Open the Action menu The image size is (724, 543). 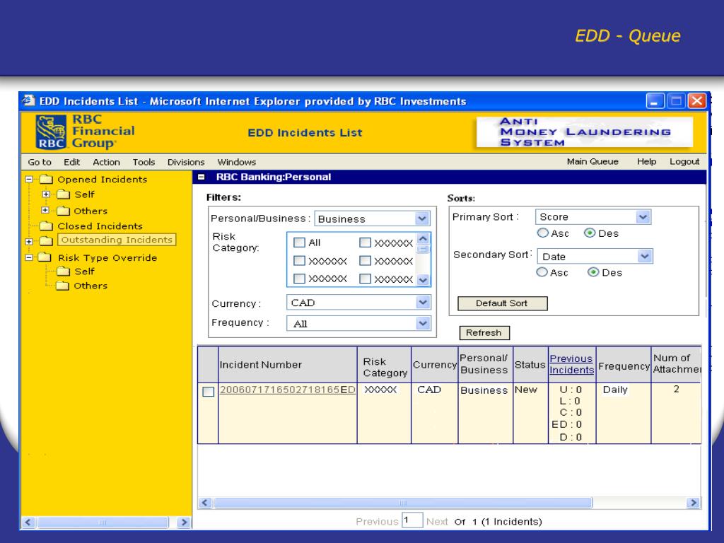pos(106,162)
